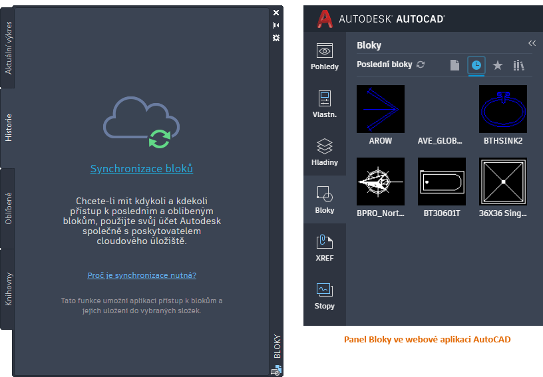Show current drawing blocks document icon
Image resolution: width=543 pixels, height=377 pixels.
tap(454, 65)
